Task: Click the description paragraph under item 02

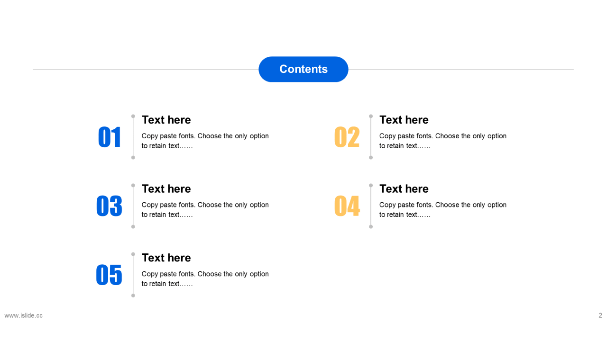Action: click(x=443, y=141)
